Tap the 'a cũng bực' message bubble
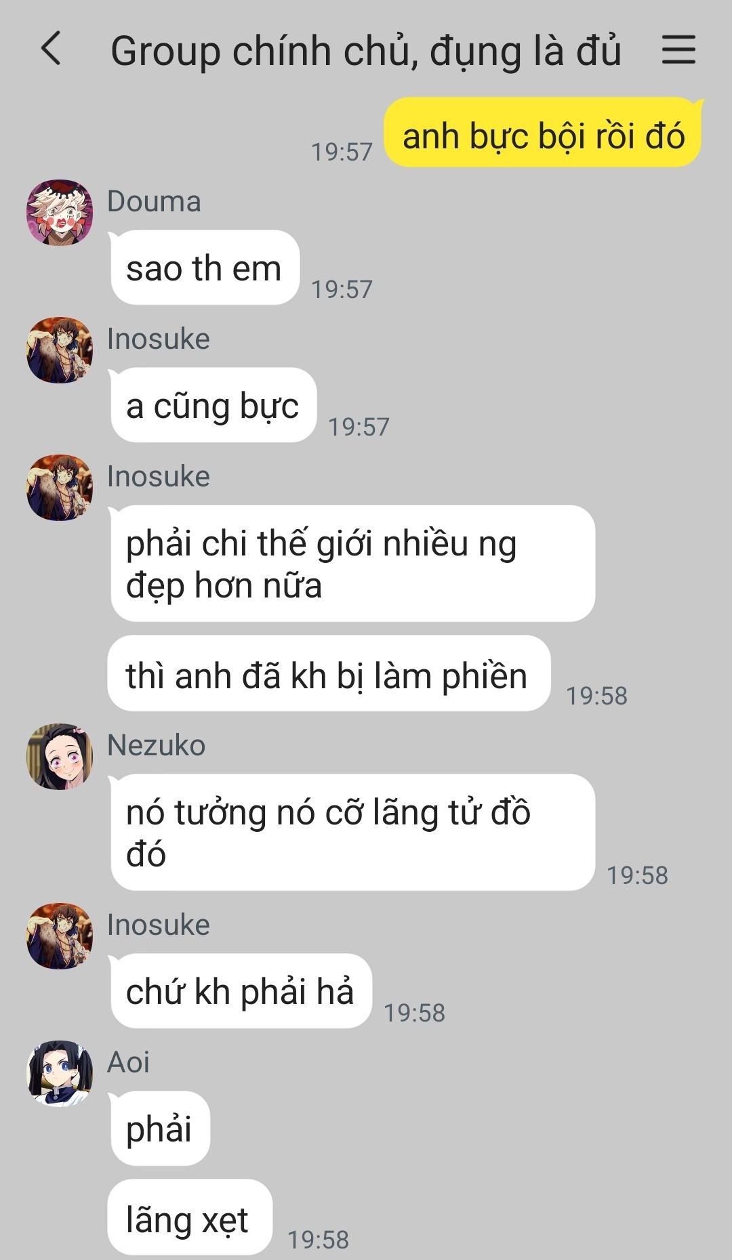The height and width of the screenshot is (1260, 732). tap(213, 405)
